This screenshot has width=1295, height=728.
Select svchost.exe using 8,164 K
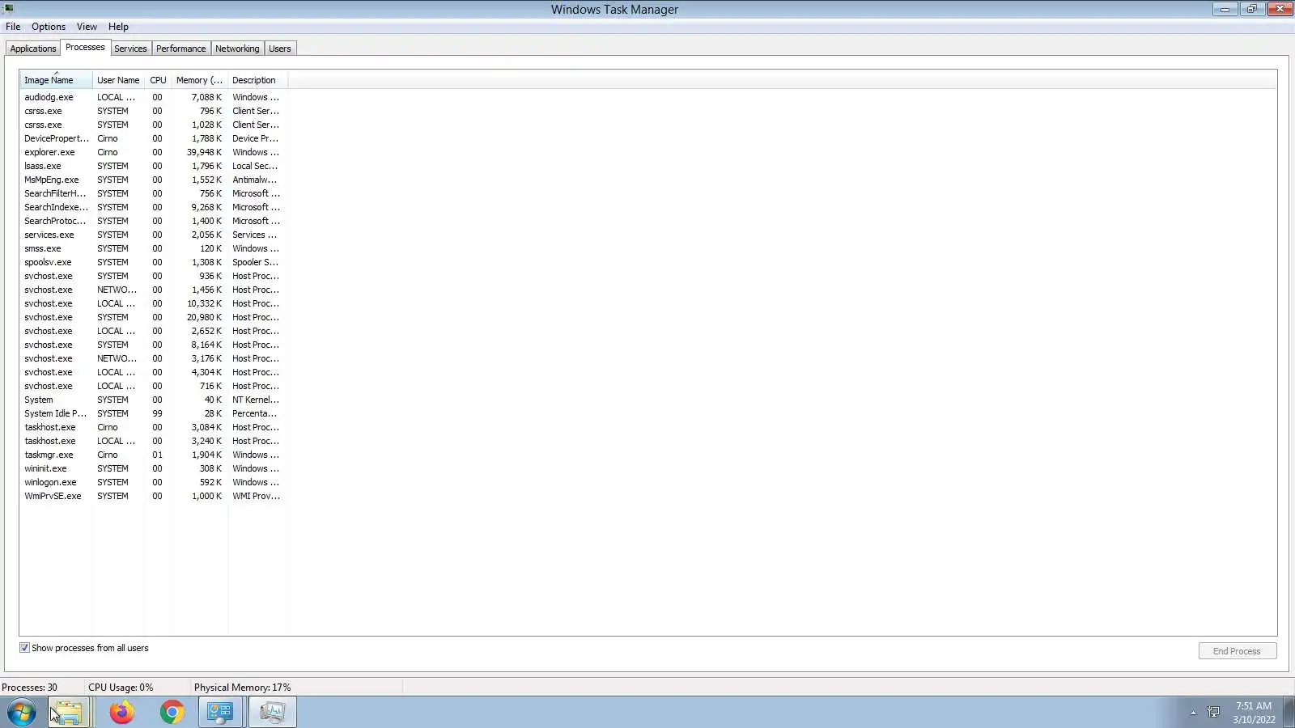coord(154,345)
